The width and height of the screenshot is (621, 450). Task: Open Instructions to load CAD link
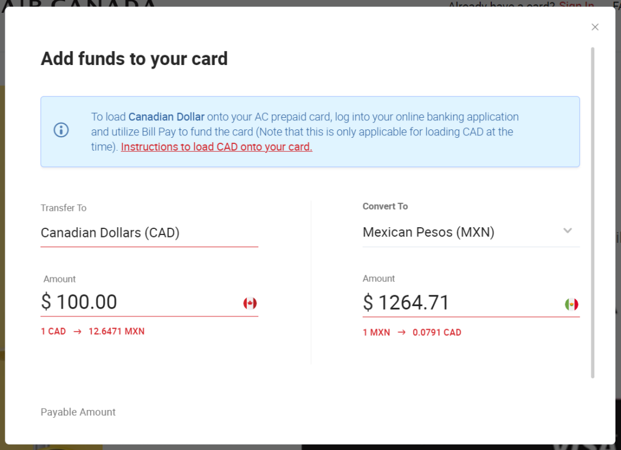[x=217, y=147]
